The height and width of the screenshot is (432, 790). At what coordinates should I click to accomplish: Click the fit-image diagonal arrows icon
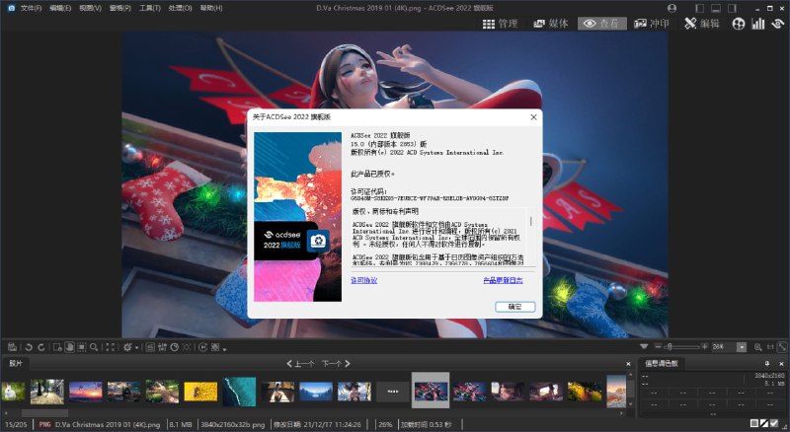[x=782, y=347]
